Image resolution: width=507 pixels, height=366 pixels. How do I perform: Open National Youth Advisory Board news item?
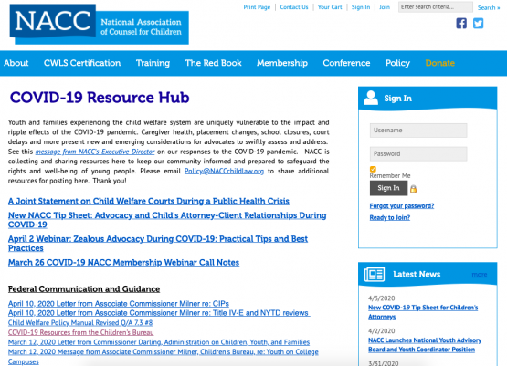[x=425, y=345]
